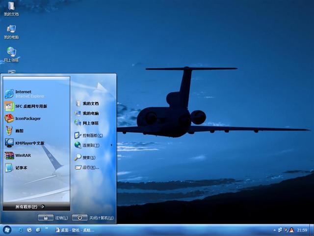Screen dimensions: 314x236
Task: Switch to the 桌面 - 壁纸 taskbar window
Action: click(x=75, y=230)
